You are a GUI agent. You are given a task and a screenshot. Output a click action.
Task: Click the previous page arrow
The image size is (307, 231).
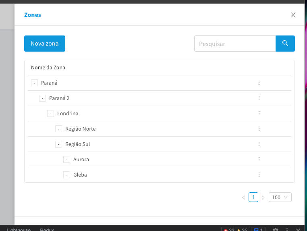pyautogui.click(x=244, y=198)
